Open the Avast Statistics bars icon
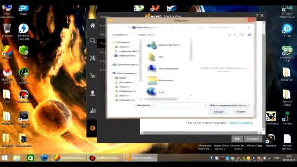 (92, 110)
